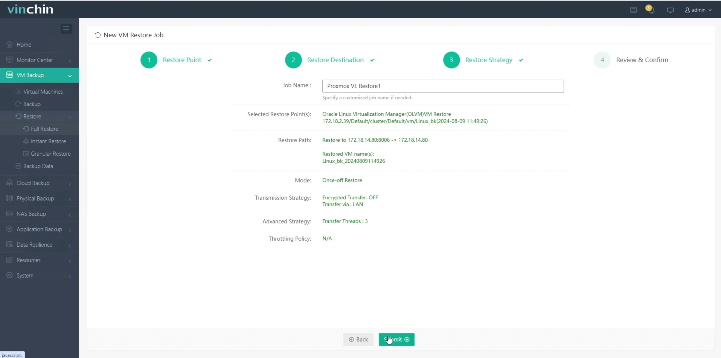The width and height of the screenshot is (721, 358).
Task: Click 'Transfer Threads : 3' text
Action: (x=345, y=221)
